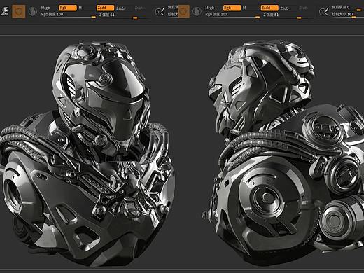Toggle the M channel in the right toolbar
Viewport: 364px width, 273px height.
(244, 8)
